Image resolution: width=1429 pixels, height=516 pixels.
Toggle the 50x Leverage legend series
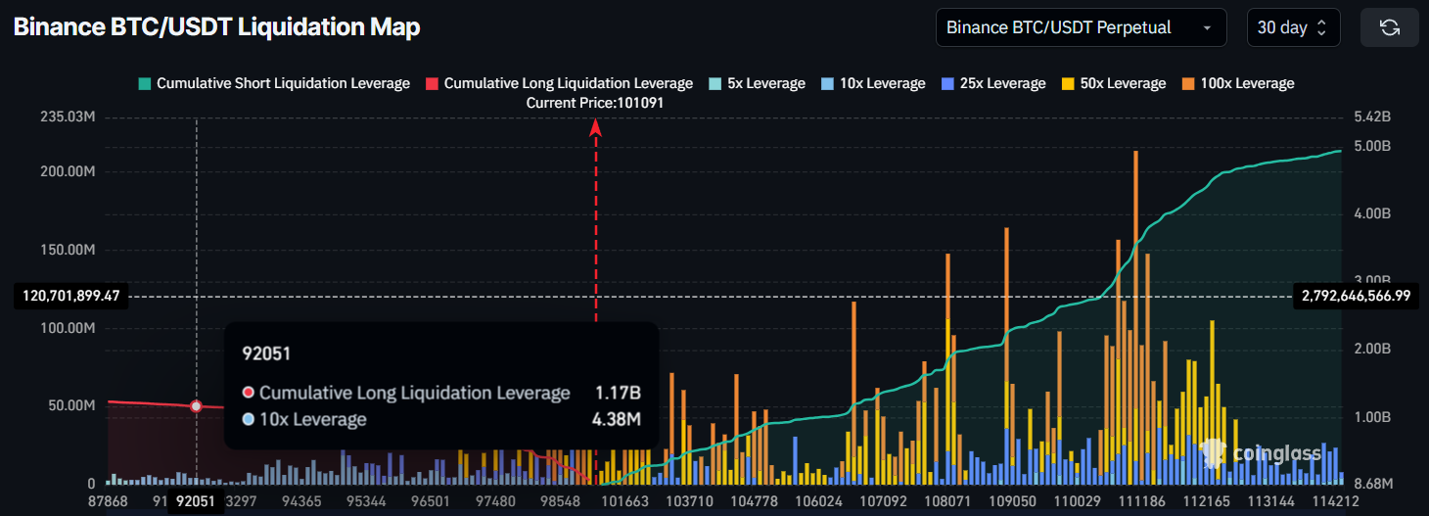(x=1113, y=83)
